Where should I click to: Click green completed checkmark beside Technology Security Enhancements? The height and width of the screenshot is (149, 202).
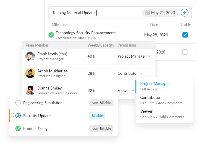[51, 35]
